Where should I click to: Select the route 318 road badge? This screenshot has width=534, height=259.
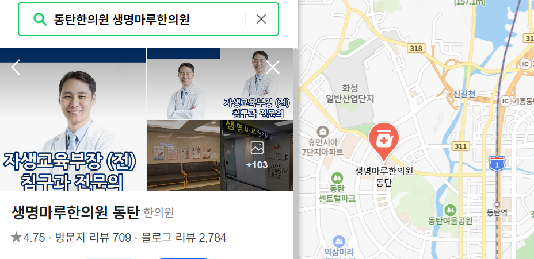(416, 48)
